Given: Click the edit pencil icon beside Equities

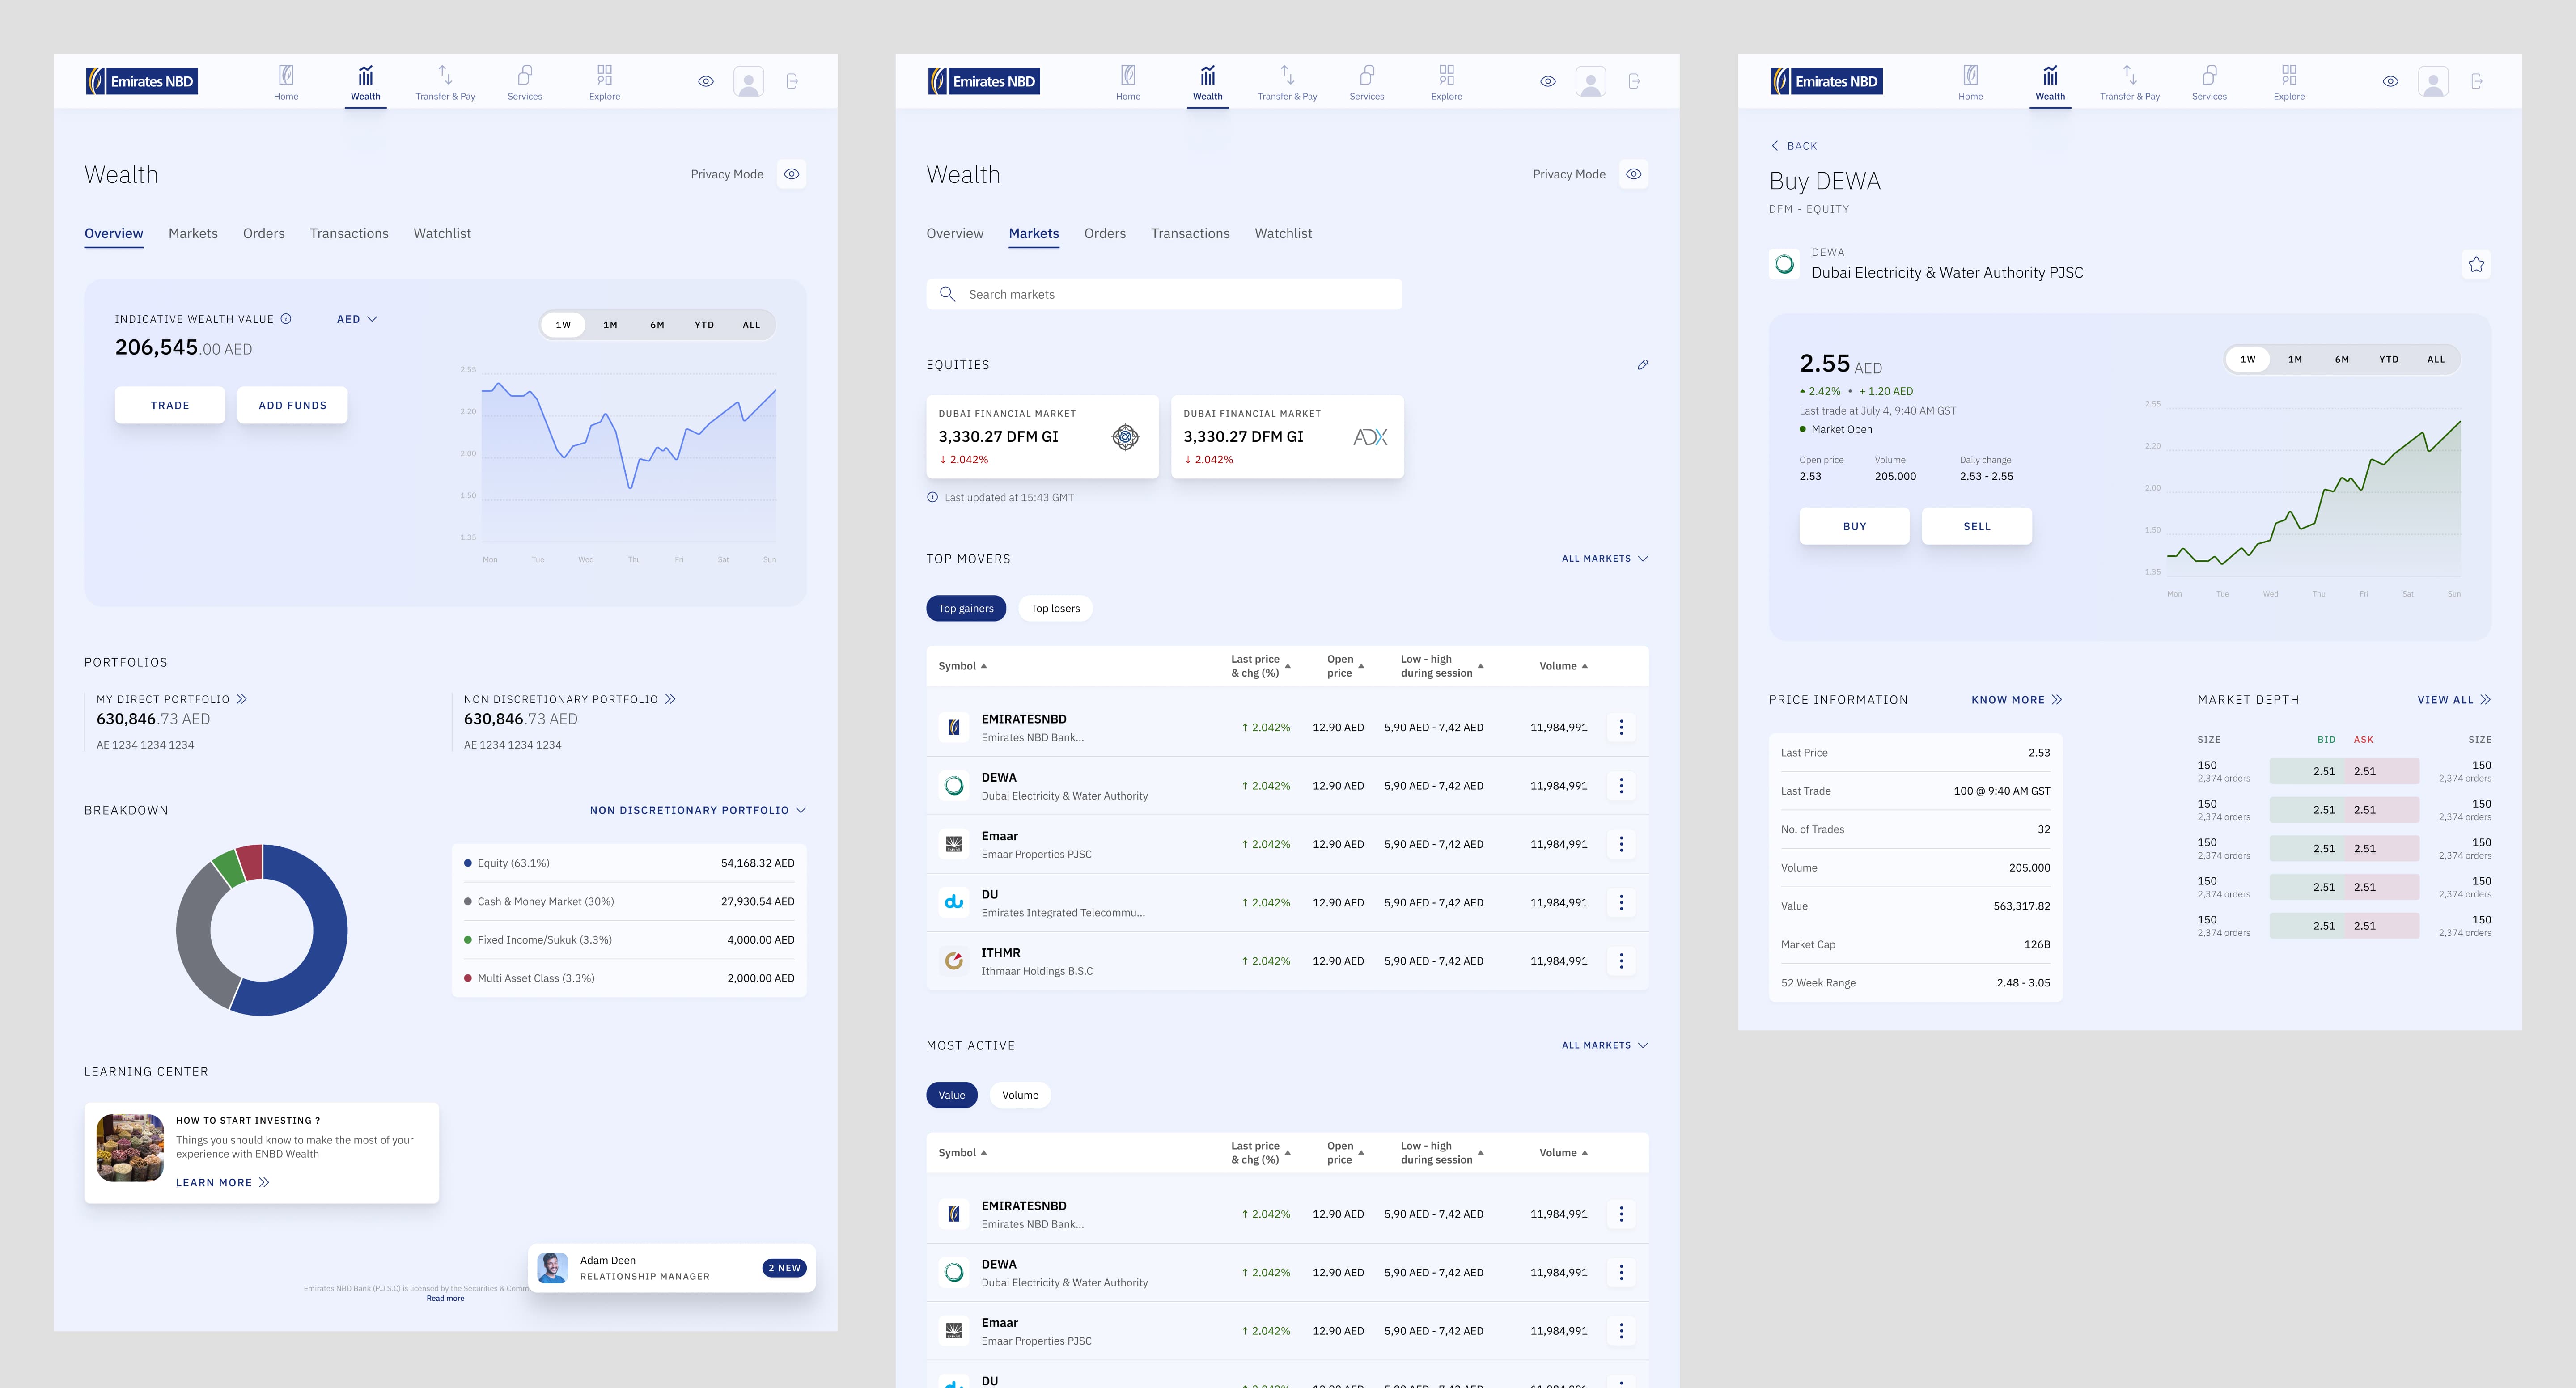Looking at the screenshot, I should [x=1642, y=365].
